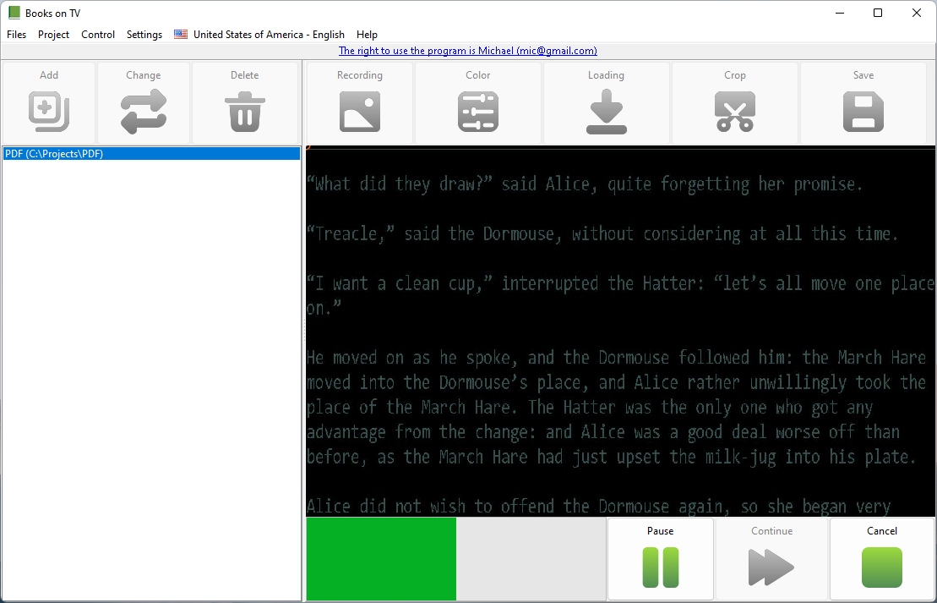Open the Control menu
Viewport: 937px width, 603px height.
[98, 35]
